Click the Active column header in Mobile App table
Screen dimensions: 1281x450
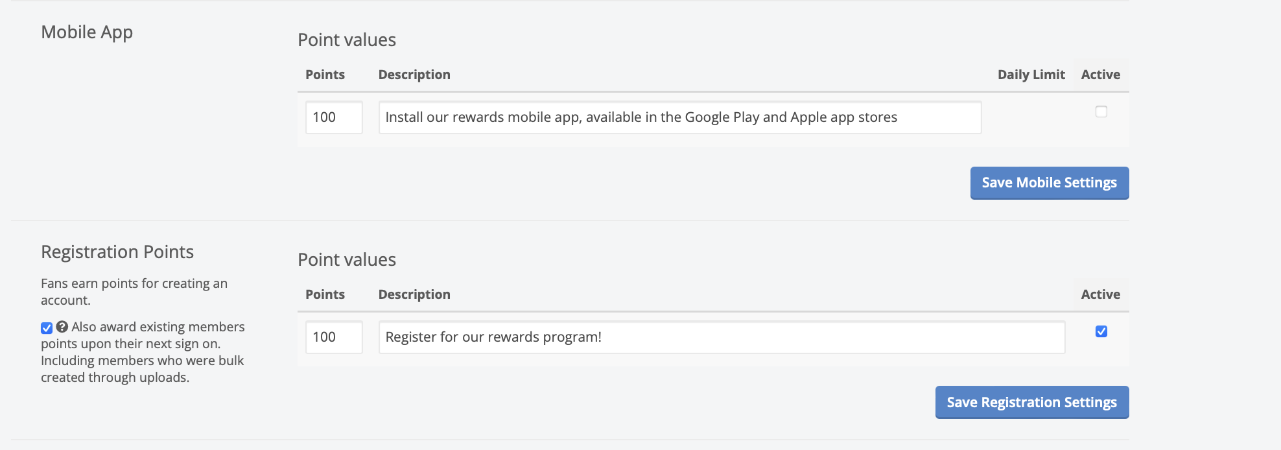1100,75
